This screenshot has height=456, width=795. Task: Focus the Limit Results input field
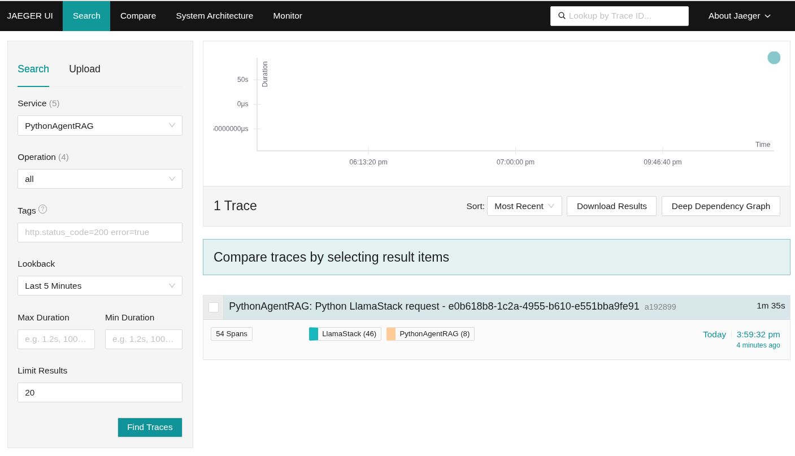99,393
